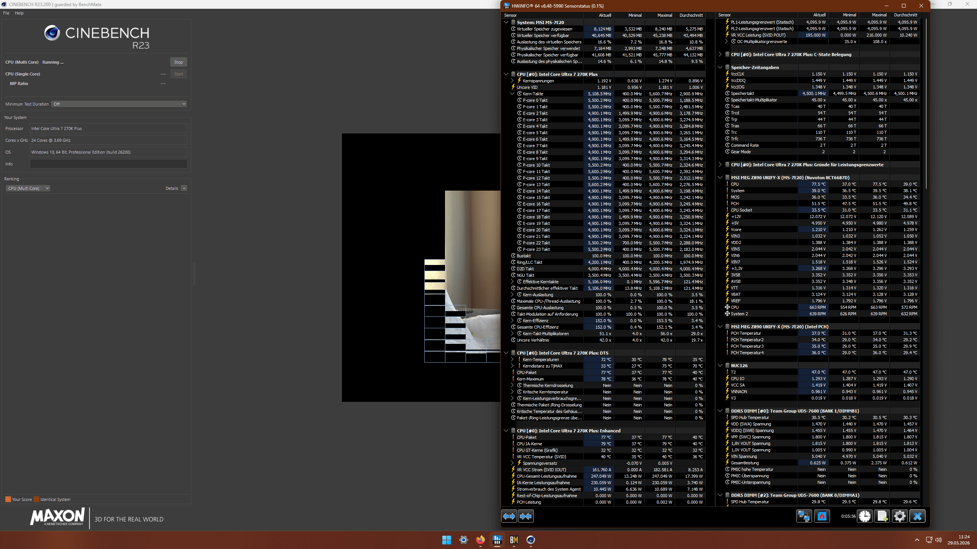Click the Sensor column header in right pane
The width and height of the screenshot is (977, 549).
[756, 15]
